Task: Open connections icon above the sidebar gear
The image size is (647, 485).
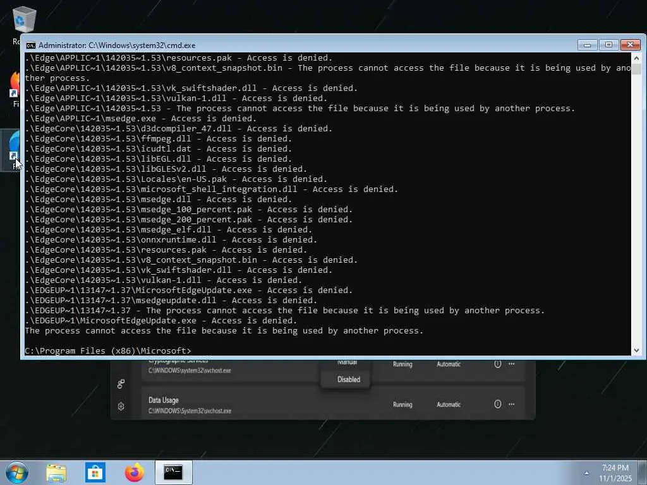Action: tap(121, 384)
